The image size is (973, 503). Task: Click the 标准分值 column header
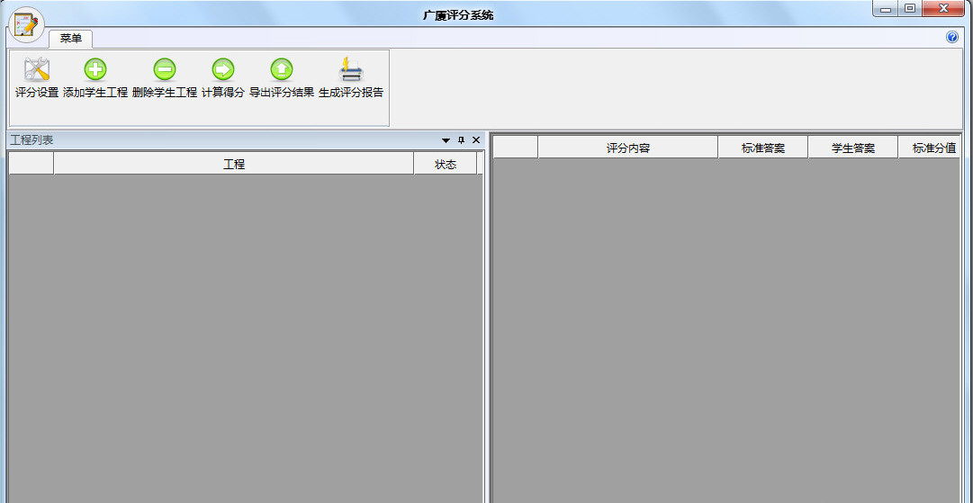(x=932, y=148)
